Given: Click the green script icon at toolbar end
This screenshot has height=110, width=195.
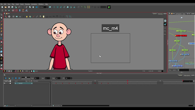Looking at the screenshot, I should pyautogui.click(x=109, y=7).
